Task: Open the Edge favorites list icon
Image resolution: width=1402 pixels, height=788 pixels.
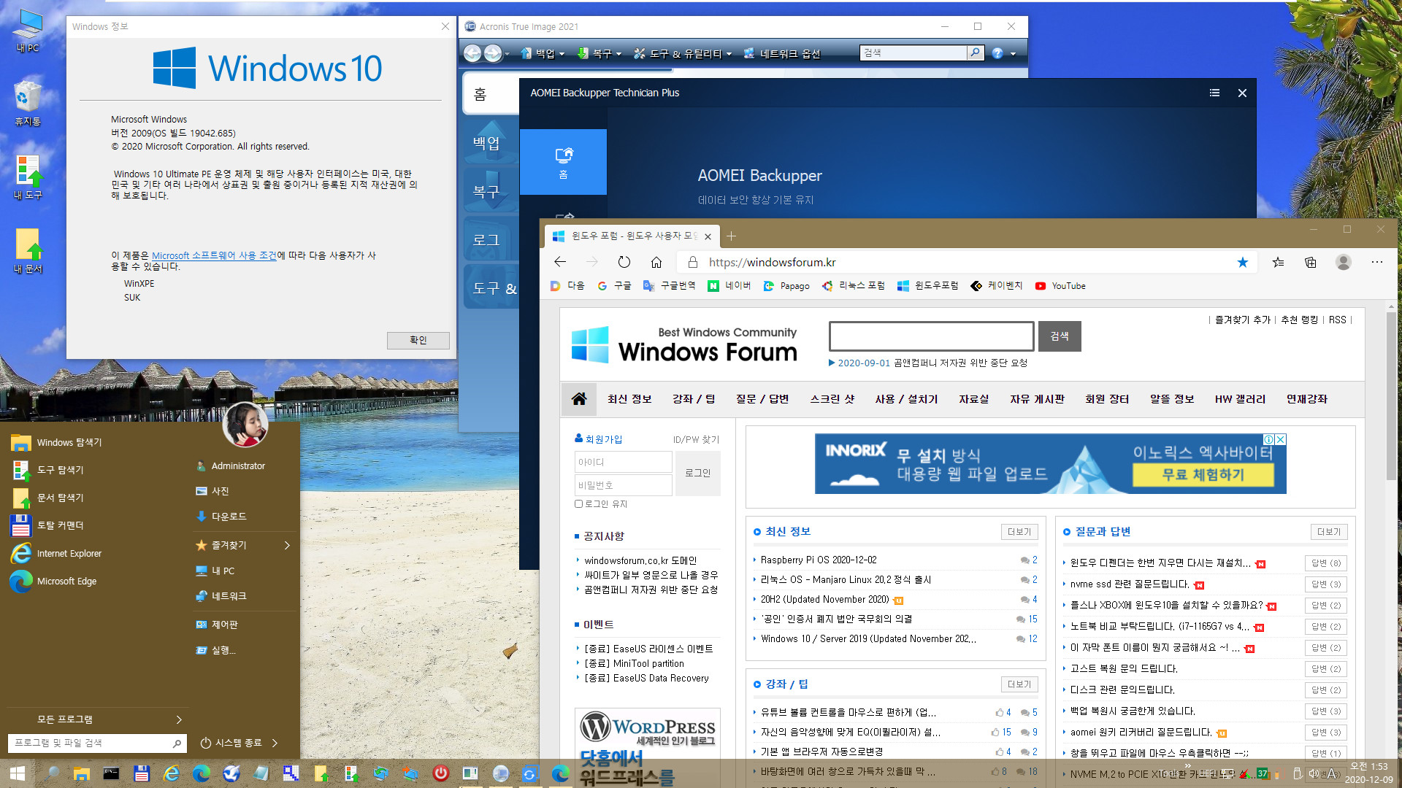Action: tap(1278, 262)
